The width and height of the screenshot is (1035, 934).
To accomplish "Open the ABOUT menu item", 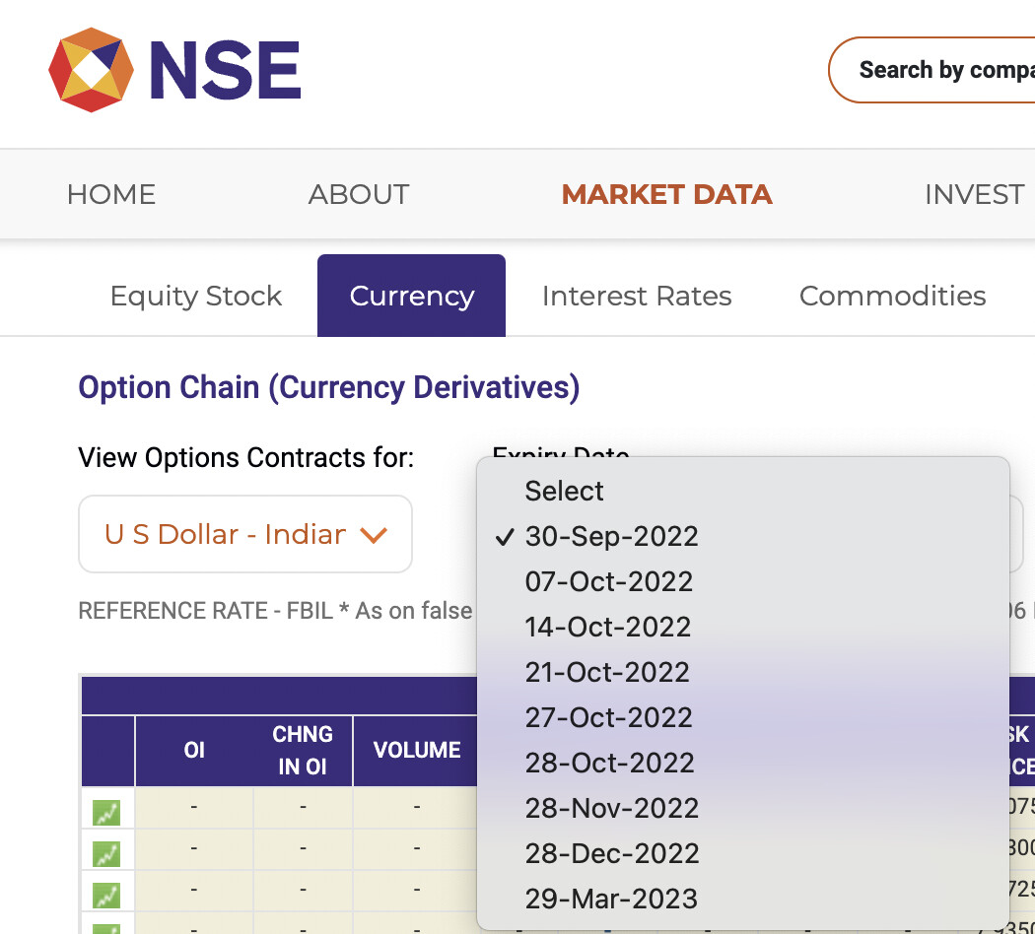I will (x=359, y=195).
